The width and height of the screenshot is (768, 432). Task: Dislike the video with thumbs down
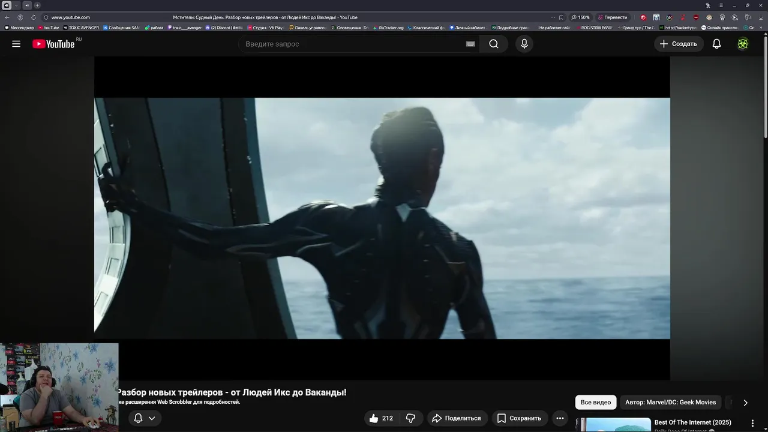(x=411, y=418)
